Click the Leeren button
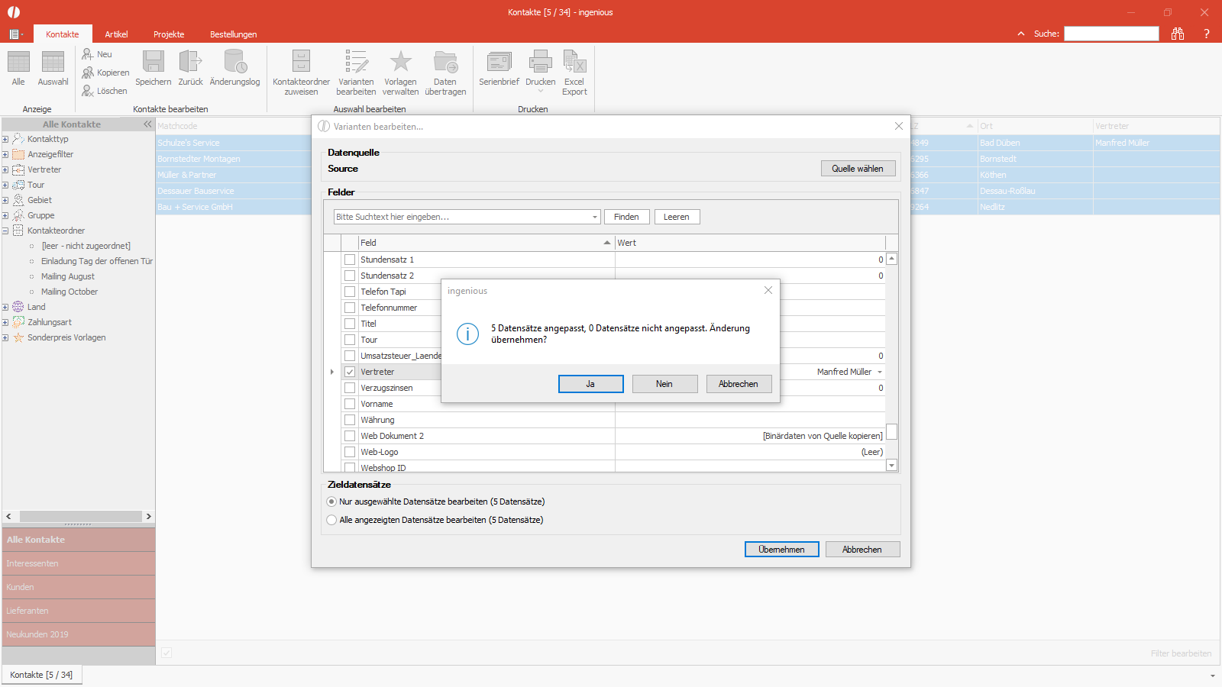The image size is (1222, 687). pos(676,217)
